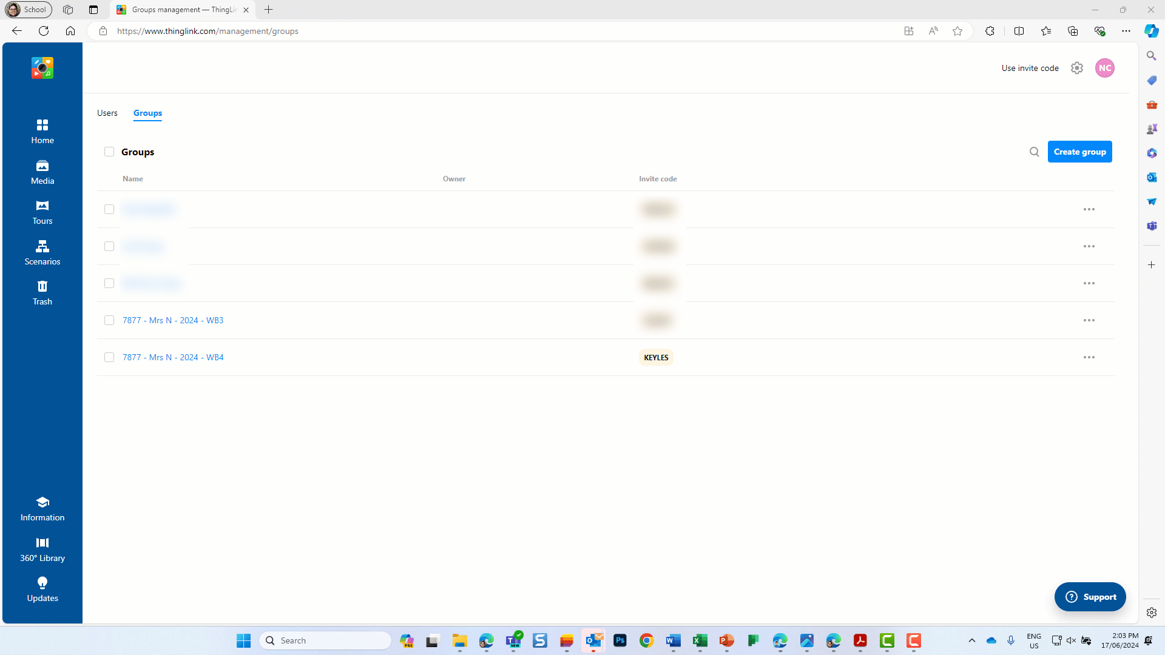Select the WB4 group checkbox
This screenshot has height=655, width=1165.
point(109,357)
